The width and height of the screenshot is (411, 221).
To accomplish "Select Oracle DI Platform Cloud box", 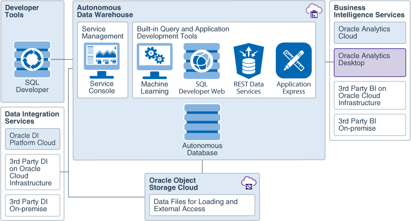I will click(x=33, y=139).
